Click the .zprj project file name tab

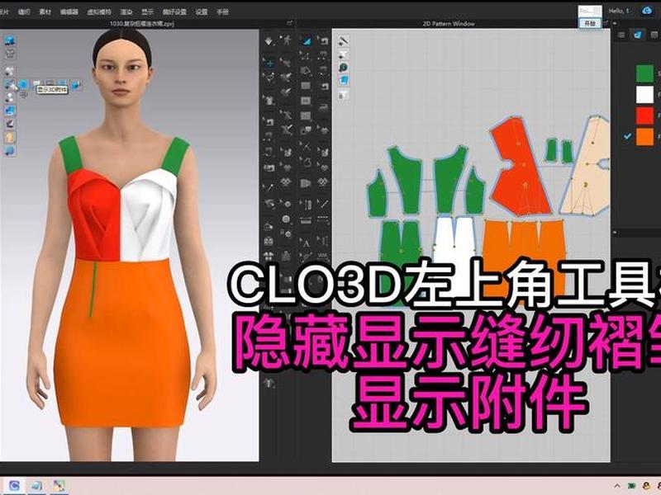pos(141,24)
